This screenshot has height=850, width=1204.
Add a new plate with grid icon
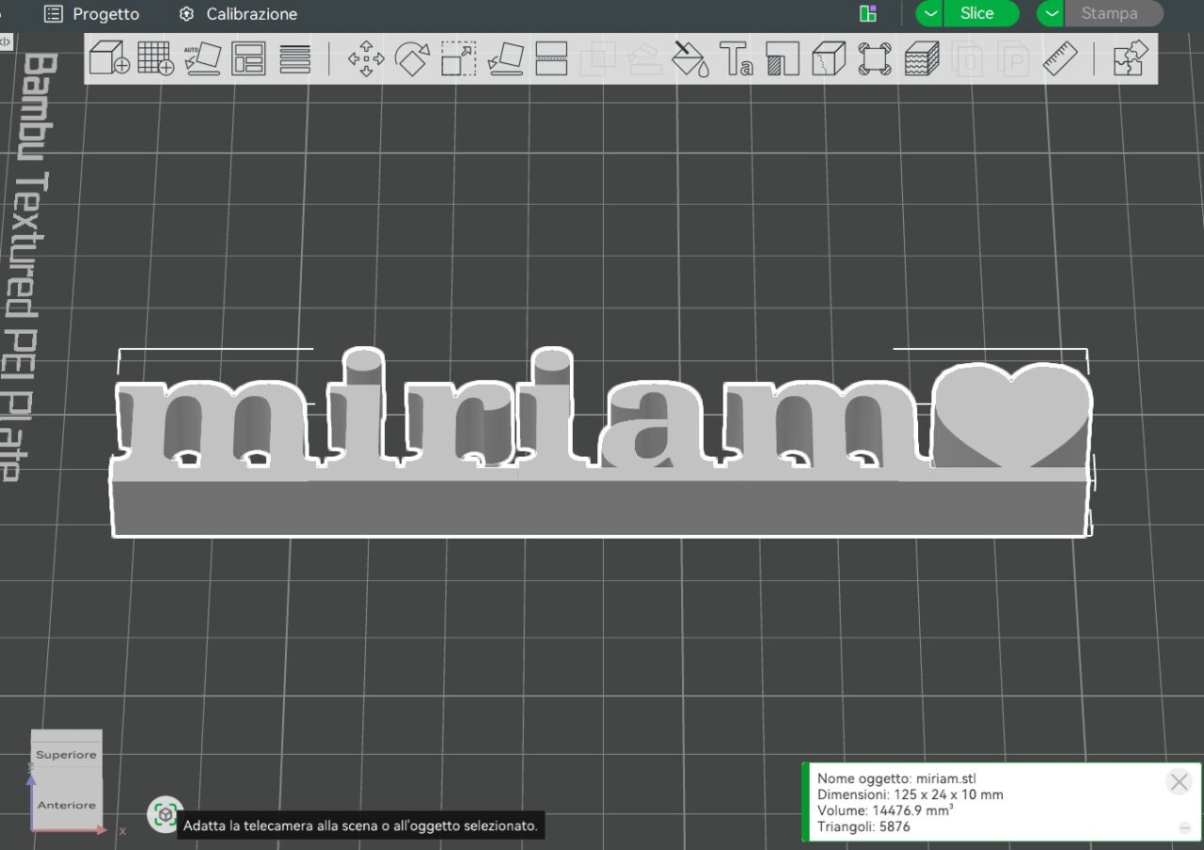pos(155,58)
